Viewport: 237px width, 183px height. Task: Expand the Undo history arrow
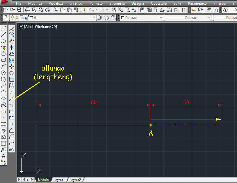(x=97, y=10)
